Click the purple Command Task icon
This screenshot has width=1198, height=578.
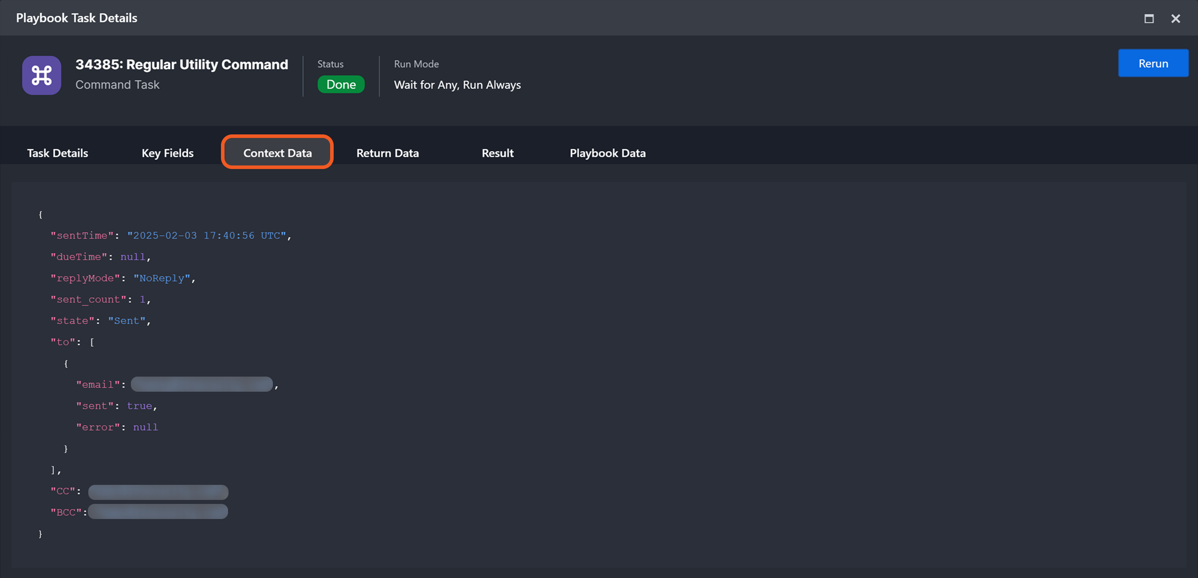41,75
